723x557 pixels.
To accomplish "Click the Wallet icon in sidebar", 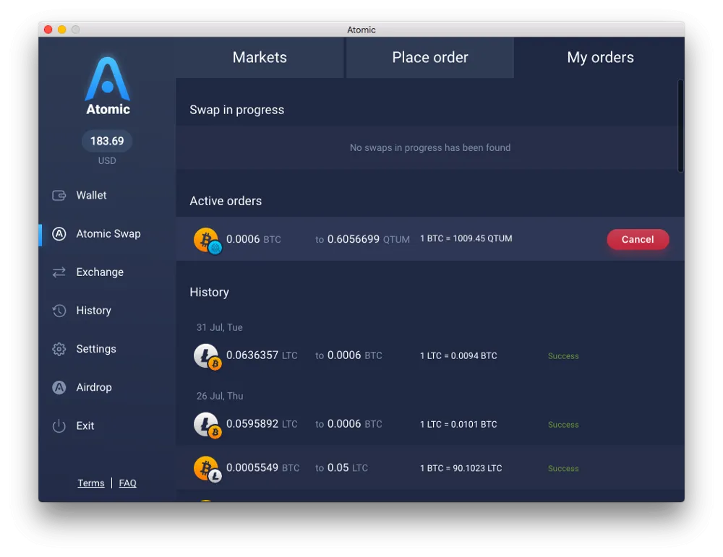I will (59, 195).
